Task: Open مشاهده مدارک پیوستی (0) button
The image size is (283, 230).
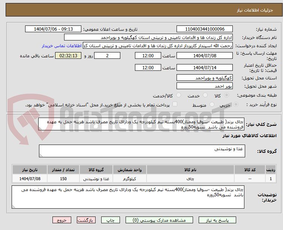Action: click(x=159, y=220)
